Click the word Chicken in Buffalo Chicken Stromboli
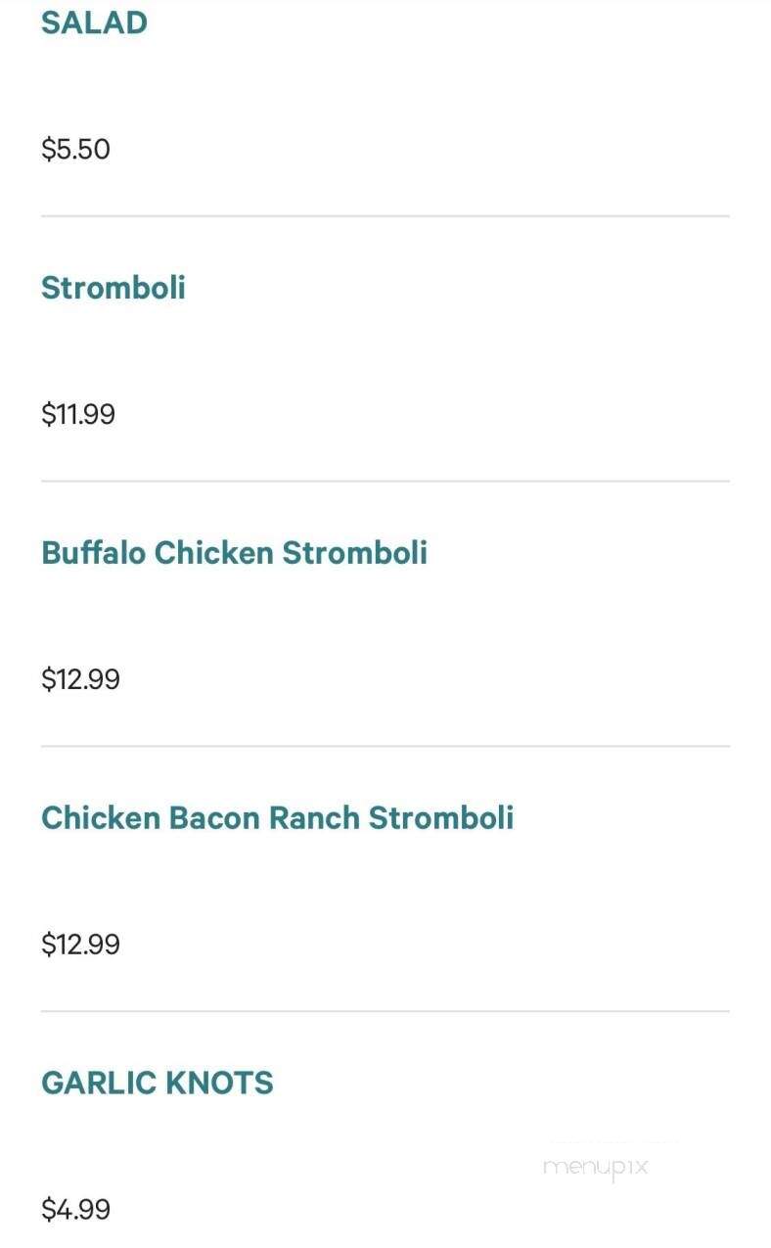The height and width of the screenshot is (1248, 771). pyautogui.click(x=214, y=553)
